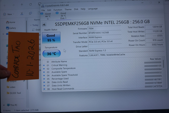Click the Features field with S.M.A.R.T., TRIM
169x113 pixels.
127,55
